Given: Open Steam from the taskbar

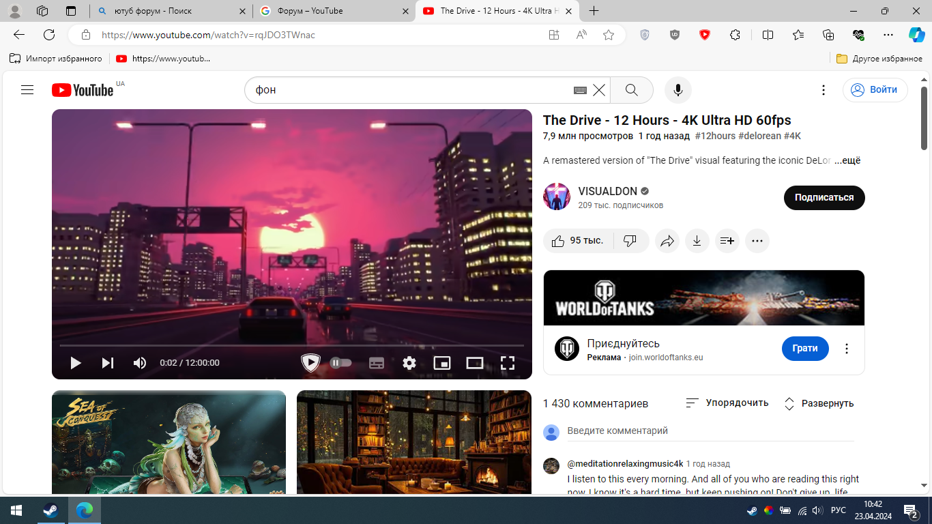Looking at the screenshot, I should [x=51, y=510].
